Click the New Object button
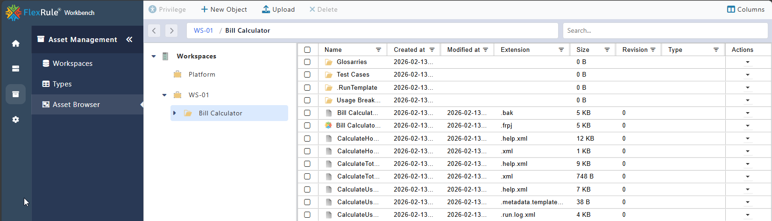 coord(224,9)
